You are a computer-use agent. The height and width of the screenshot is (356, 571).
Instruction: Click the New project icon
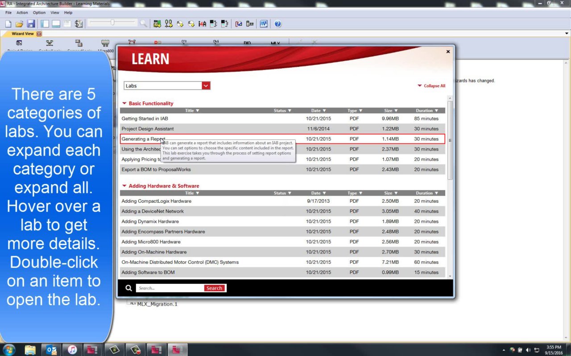point(8,24)
